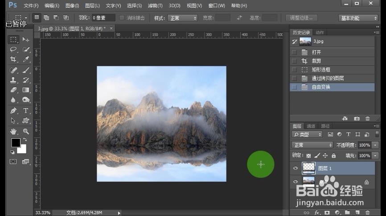This screenshot has width=386, height=216.
Task: Set history brush source at 矩形选框
Action: click(294, 69)
